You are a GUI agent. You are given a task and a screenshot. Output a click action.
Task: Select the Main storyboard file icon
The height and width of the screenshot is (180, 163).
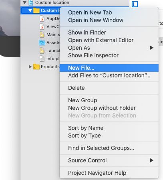pyautogui.click(x=42, y=34)
